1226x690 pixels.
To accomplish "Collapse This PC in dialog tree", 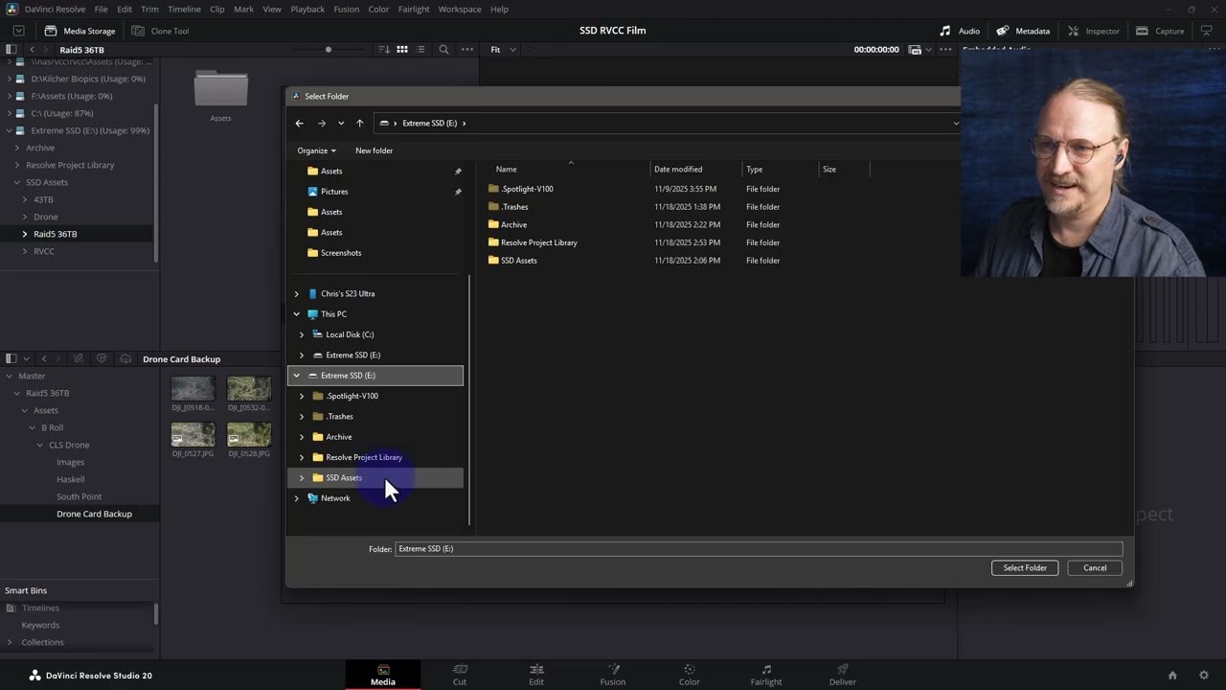I will click(297, 314).
